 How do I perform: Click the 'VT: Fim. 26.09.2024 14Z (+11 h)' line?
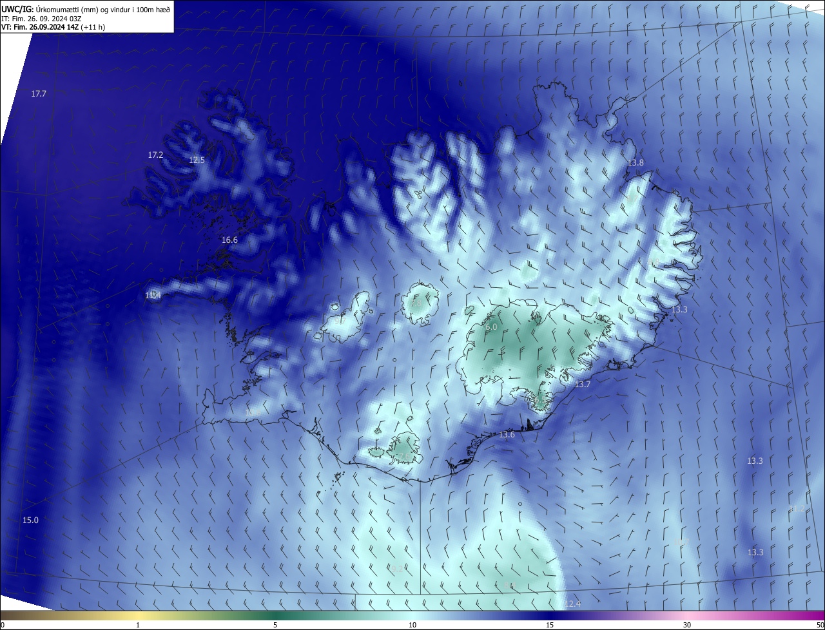[x=53, y=27]
